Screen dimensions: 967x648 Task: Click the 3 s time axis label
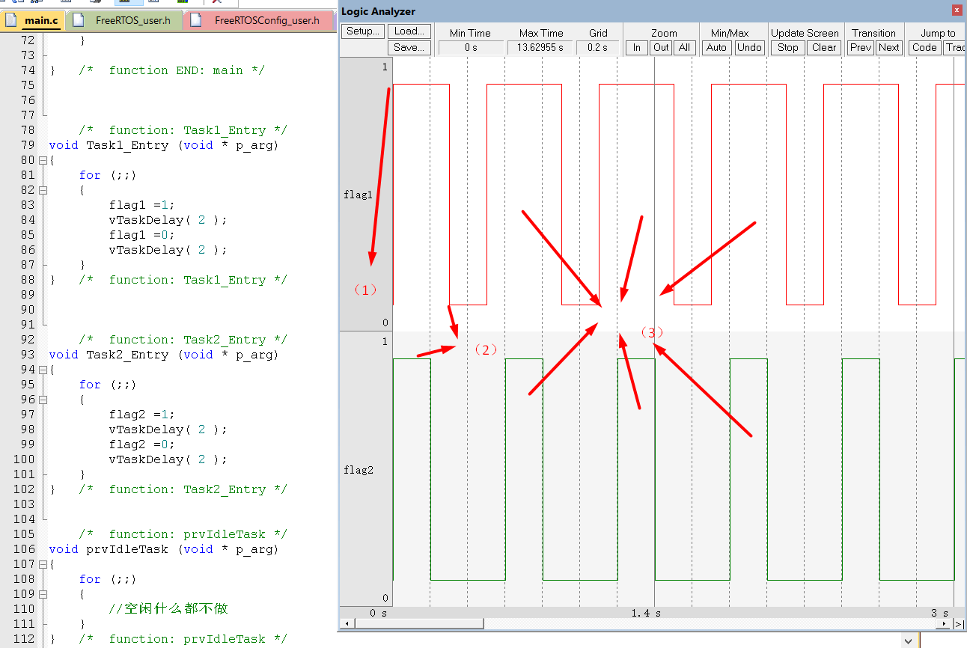(939, 613)
